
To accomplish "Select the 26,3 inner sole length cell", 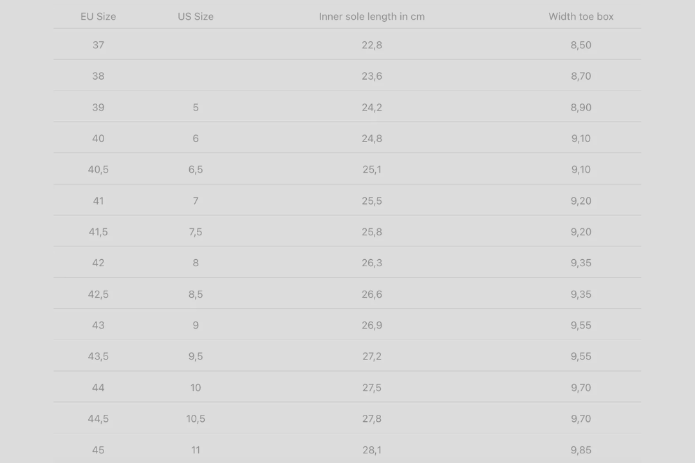I will point(371,263).
